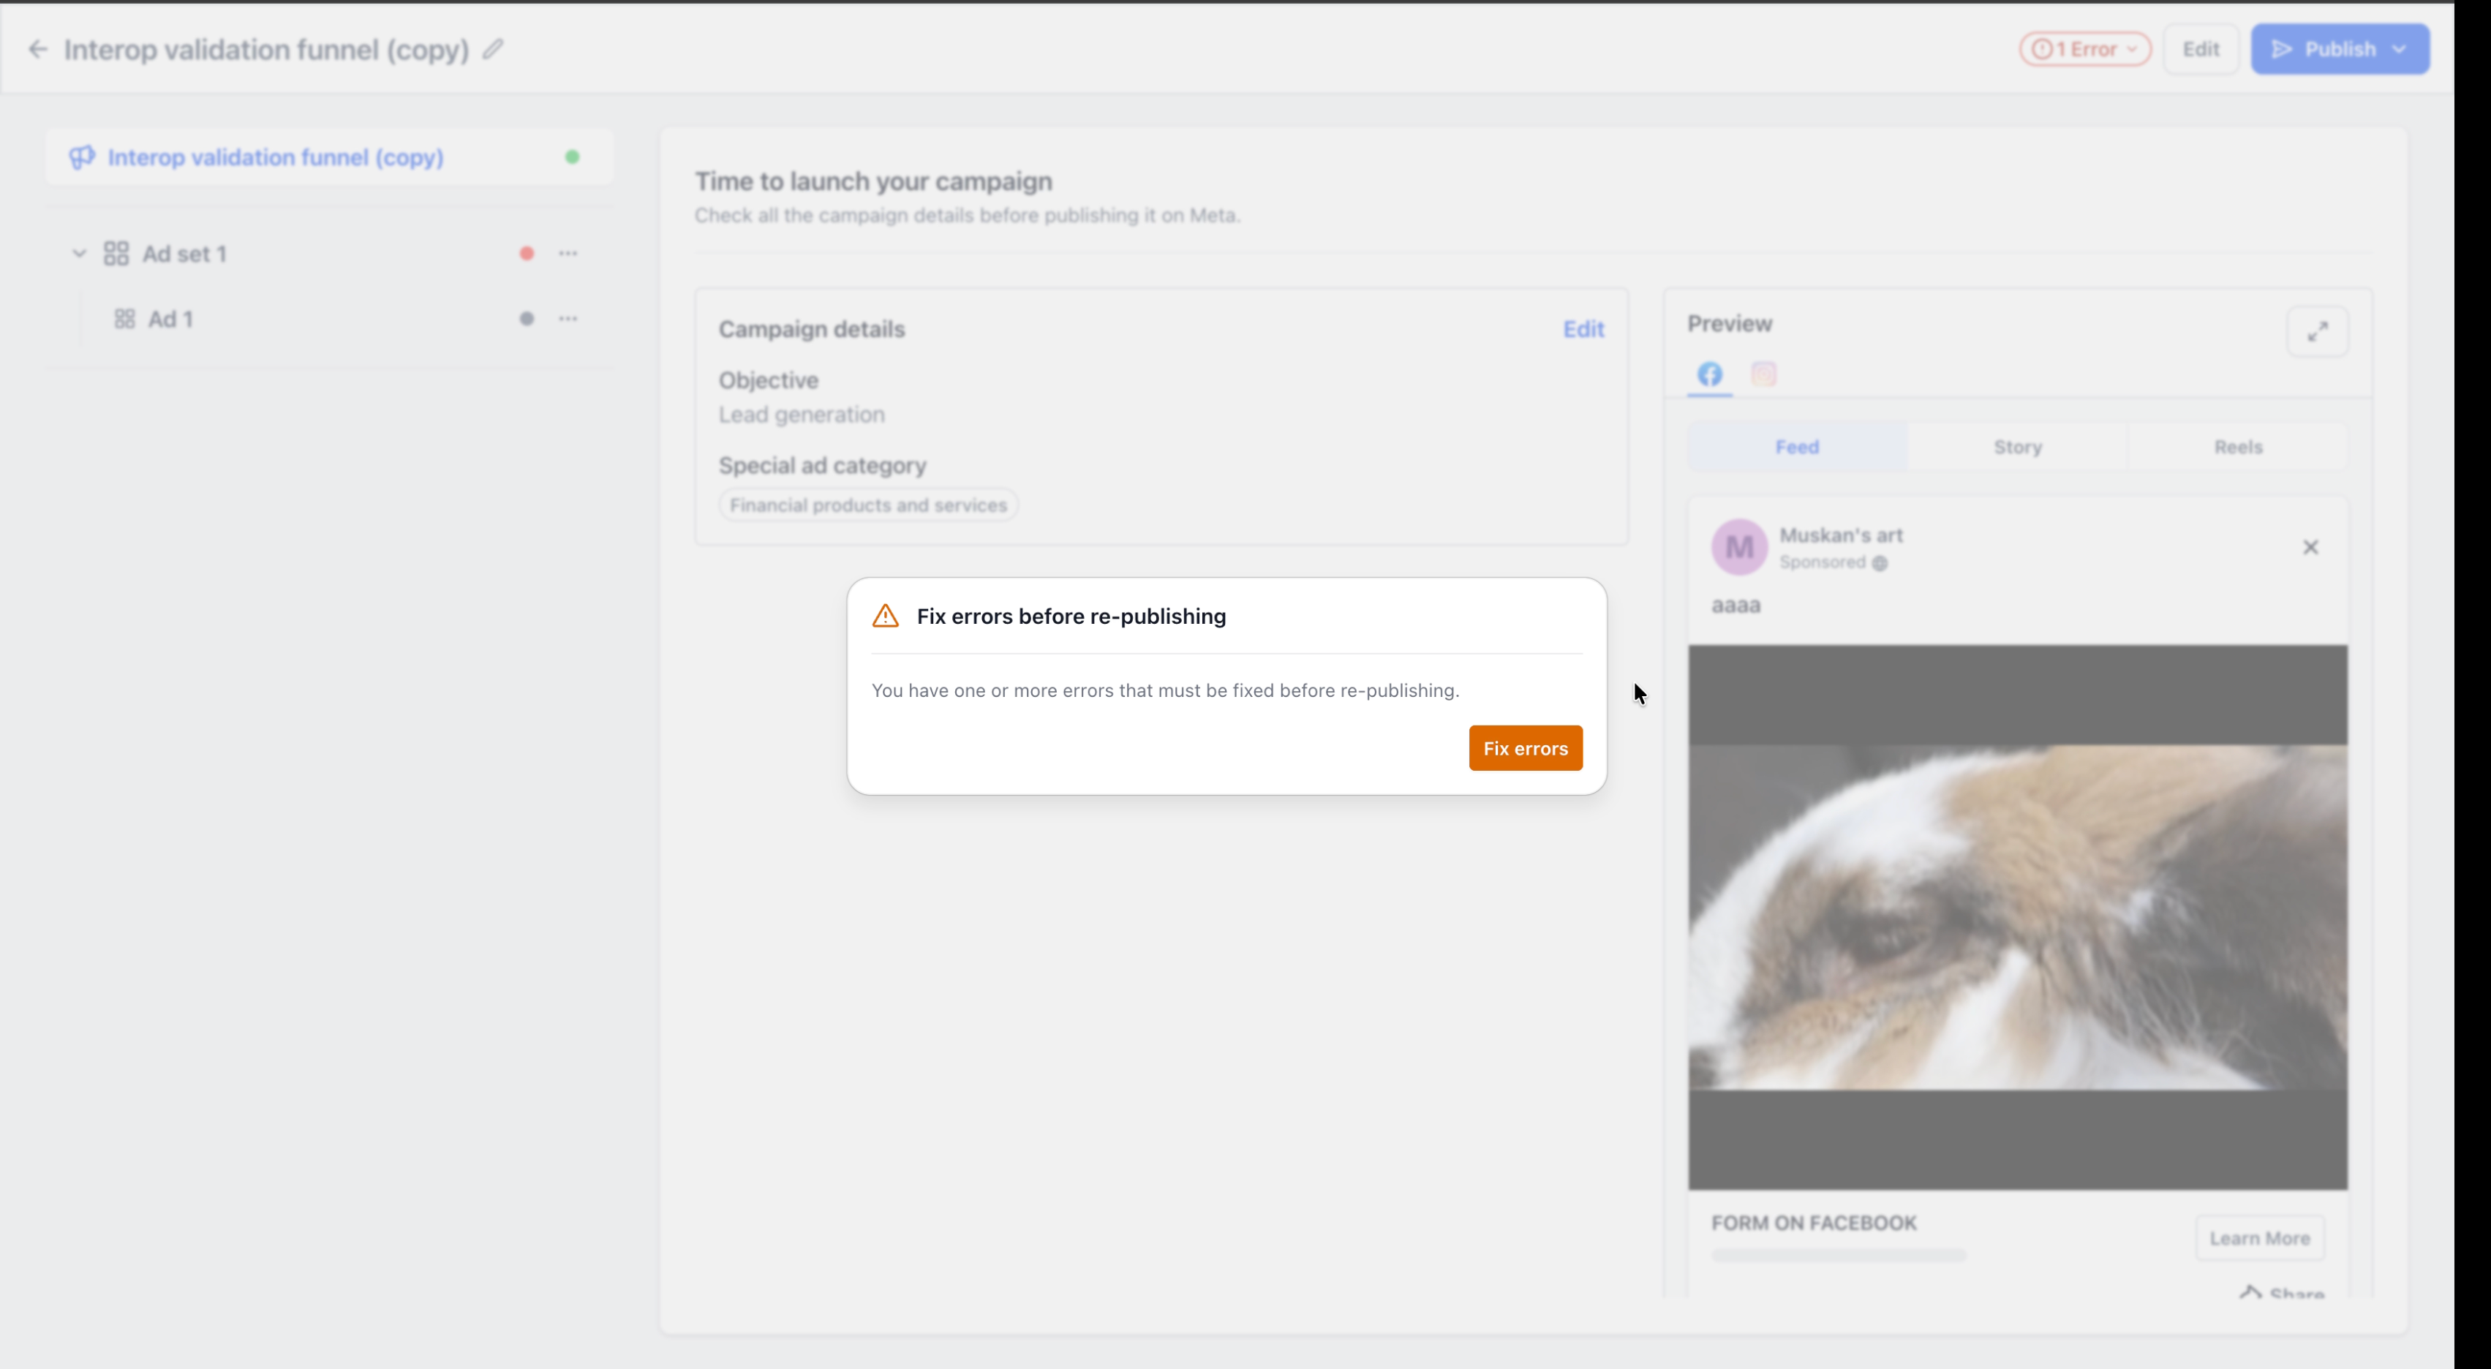Click the Muskan's art page name
This screenshot has width=2491, height=1369.
1840,535
